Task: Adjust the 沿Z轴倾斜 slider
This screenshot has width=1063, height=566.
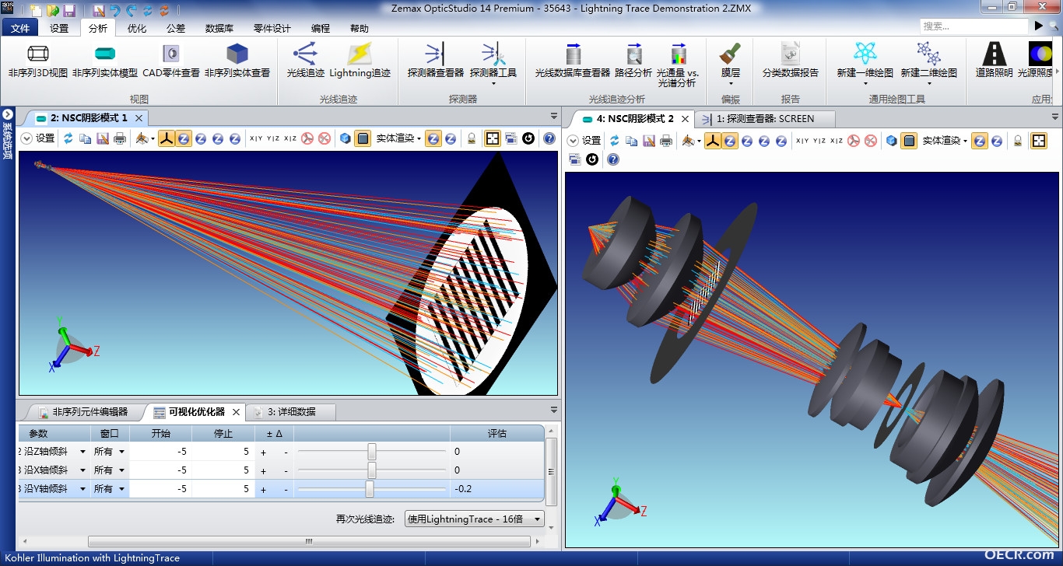Action: pyautogui.click(x=372, y=452)
